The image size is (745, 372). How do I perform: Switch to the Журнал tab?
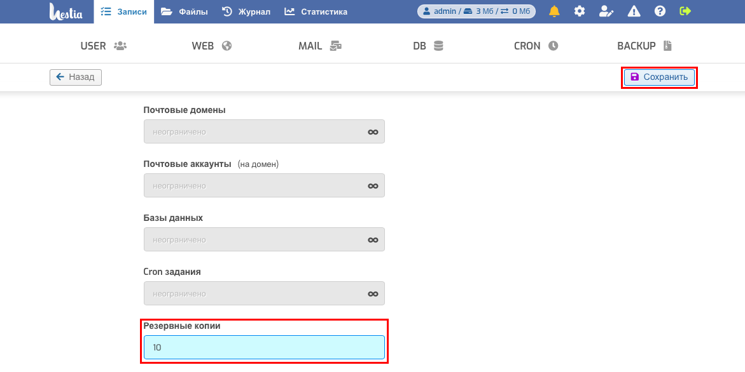[x=246, y=12]
